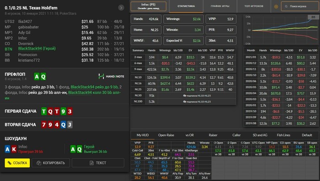Click the green A card in the preflop hand
The height and width of the screenshot is (181, 320).
37,76
